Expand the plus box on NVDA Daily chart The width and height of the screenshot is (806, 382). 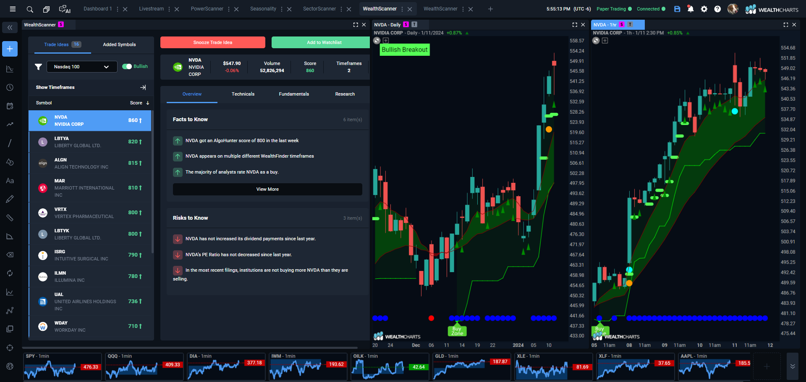(386, 41)
